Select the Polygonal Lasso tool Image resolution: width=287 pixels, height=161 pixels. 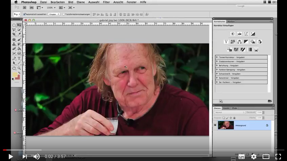(14, 30)
